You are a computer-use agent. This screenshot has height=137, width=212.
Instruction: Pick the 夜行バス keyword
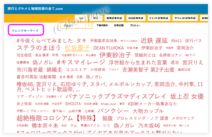(x=193, y=41)
